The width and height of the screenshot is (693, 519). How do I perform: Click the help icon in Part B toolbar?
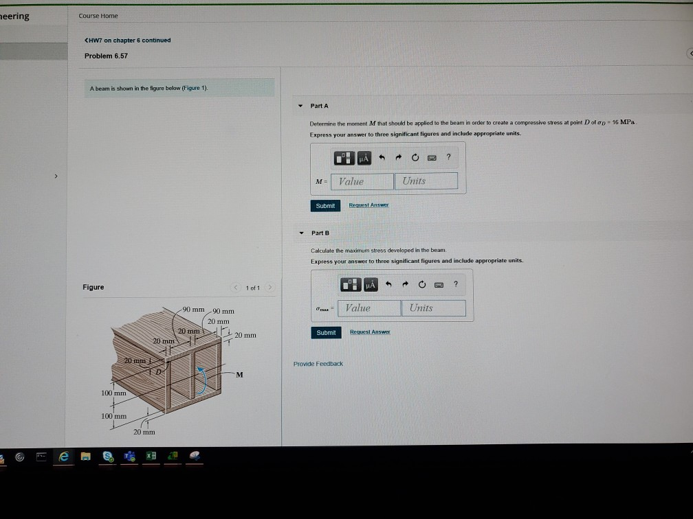(455, 284)
